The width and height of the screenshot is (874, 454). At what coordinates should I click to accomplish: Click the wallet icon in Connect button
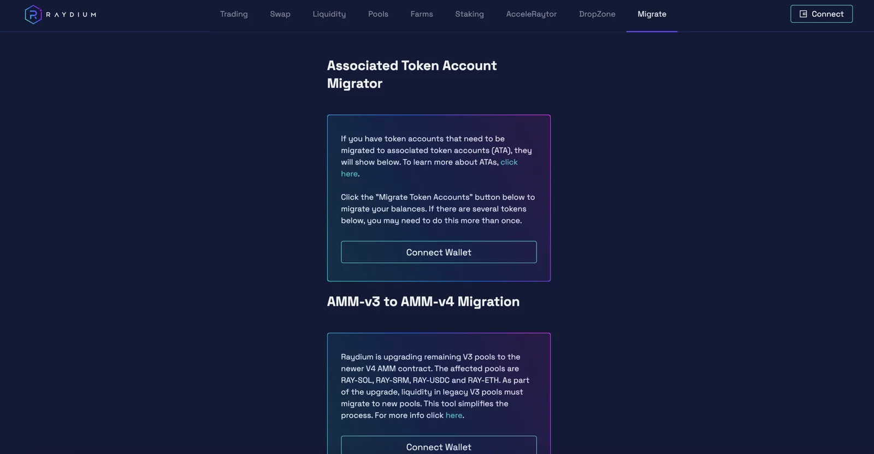click(803, 14)
